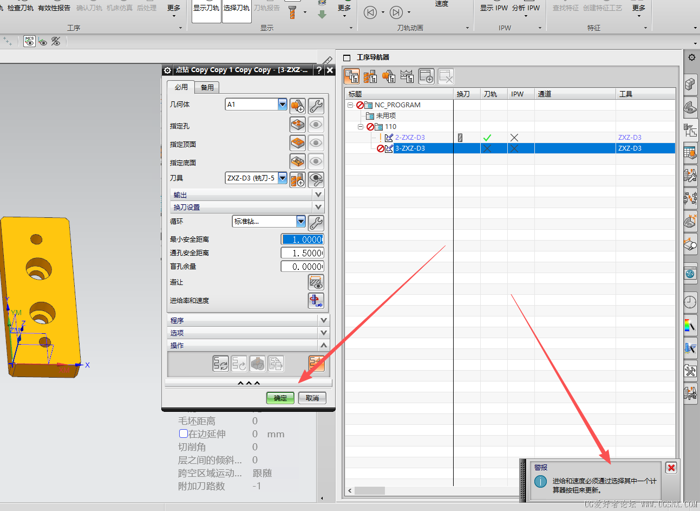Open the drilling dialog settings gear icon
The image size is (700, 511).
pos(167,70)
